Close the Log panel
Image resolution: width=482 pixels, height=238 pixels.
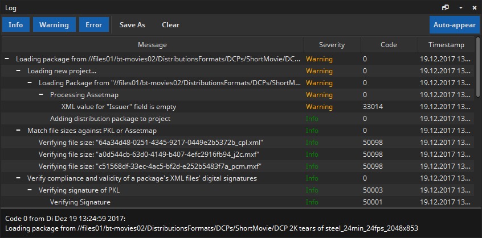[x=474, y=8]
